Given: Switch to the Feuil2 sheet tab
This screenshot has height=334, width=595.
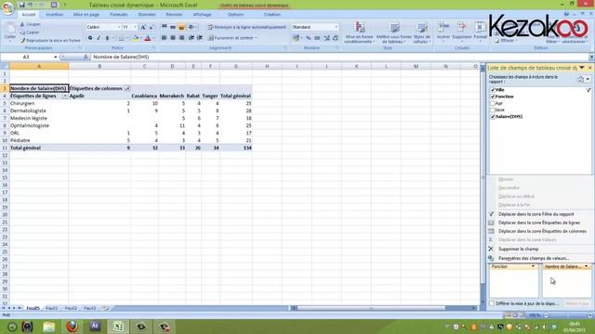Looking at the screenshot, I should (71, 308).
